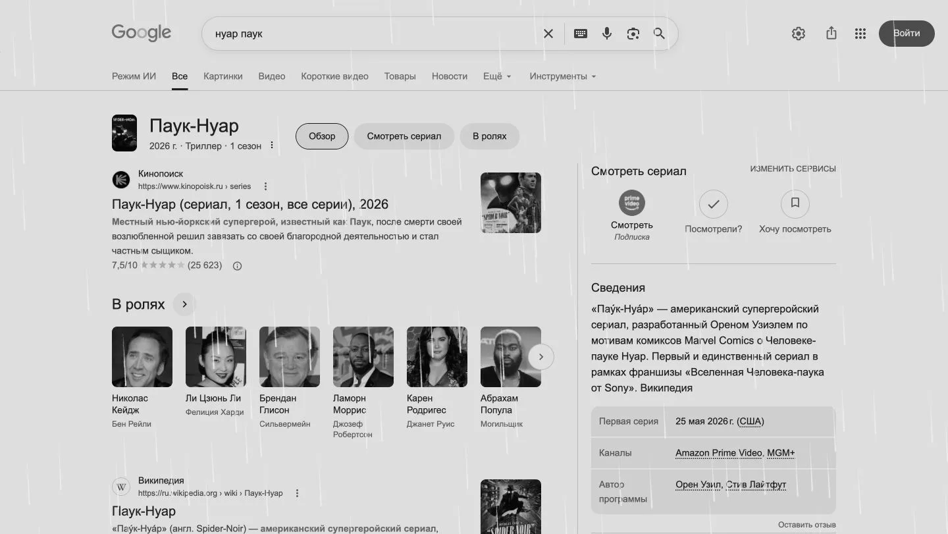Click the Войти sign-in button

tap(907, 34)
